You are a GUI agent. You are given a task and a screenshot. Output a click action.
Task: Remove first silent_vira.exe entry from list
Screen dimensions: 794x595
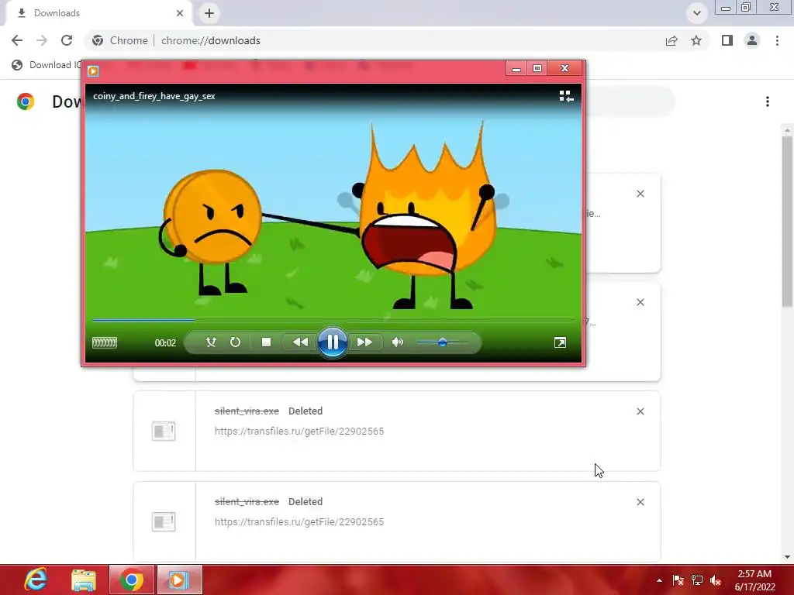point(640,411)
